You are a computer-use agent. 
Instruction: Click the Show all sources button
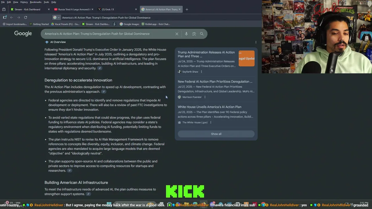pos(216,134)
